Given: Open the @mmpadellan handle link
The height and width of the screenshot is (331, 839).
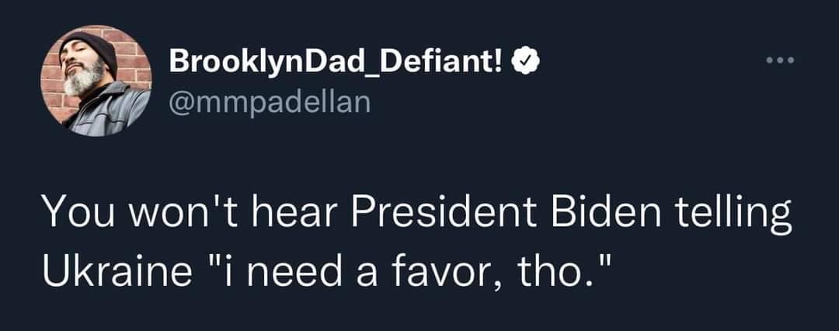Looking at the screenshot, I should click(x=269, y=102).
